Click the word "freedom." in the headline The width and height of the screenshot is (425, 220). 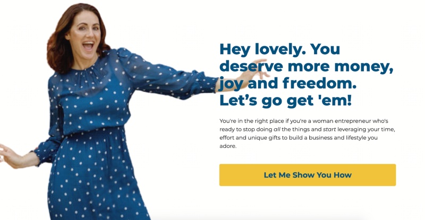point(320,83)
